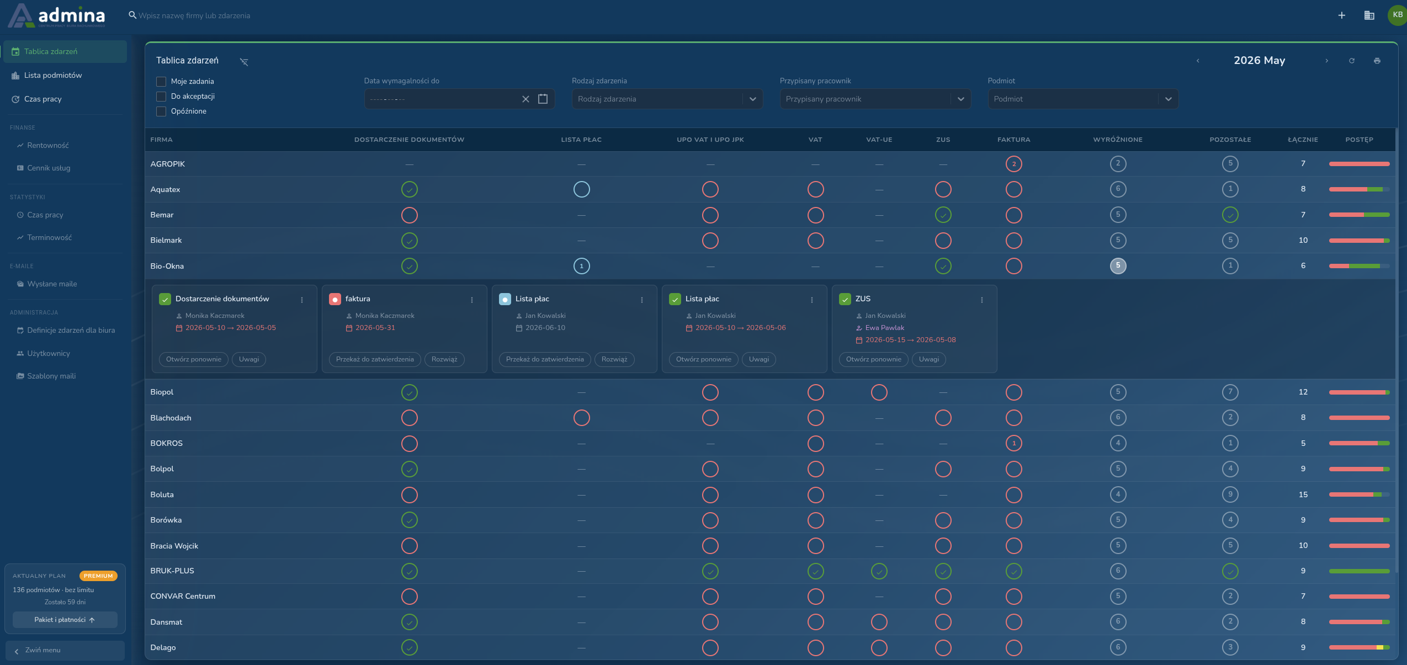Viewport: 1407px width, 665px height.
Task: Clear the date field with X icon
Action: coord(525,99)
